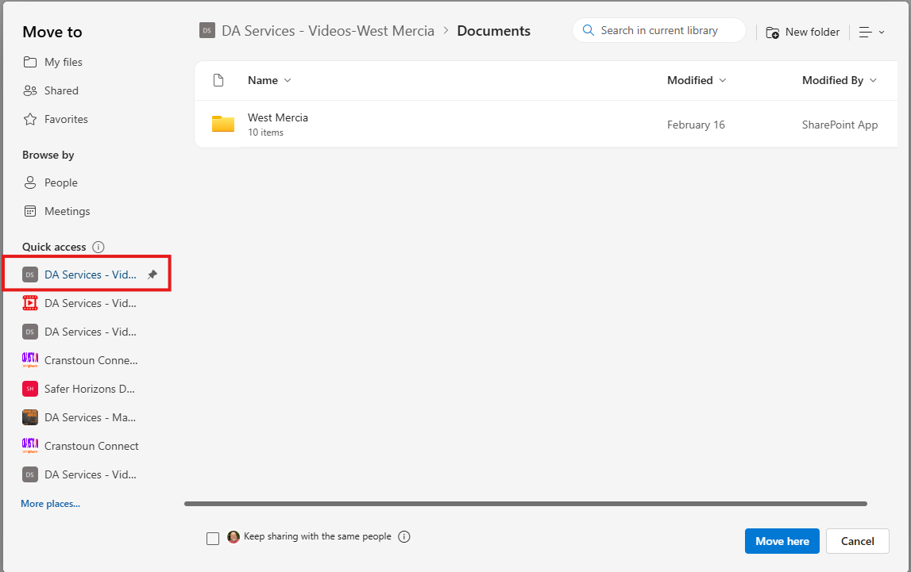Click the horizontal scrollbar
The image size is (911, 572).
pyautogui.click(x=525, y=504)
